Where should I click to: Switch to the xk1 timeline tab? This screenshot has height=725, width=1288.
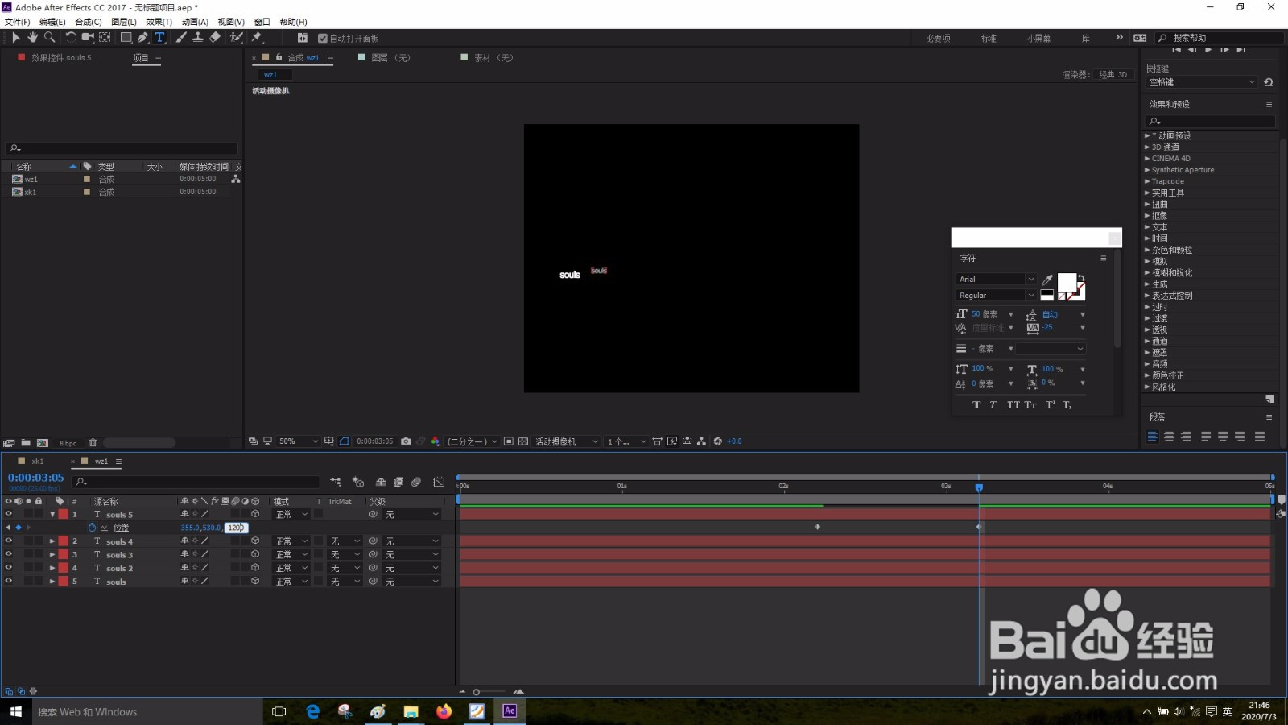pyautogui.click(x=37, y=462)
